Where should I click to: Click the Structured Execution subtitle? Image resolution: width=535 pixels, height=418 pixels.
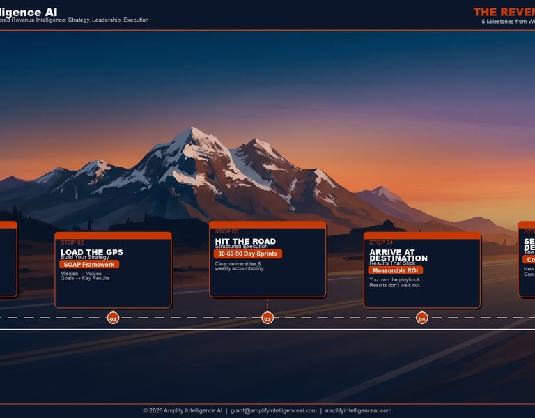[241, 247]
